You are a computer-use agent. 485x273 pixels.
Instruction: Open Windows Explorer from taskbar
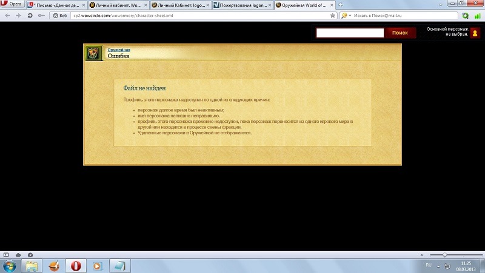click(x=32, y=266)
